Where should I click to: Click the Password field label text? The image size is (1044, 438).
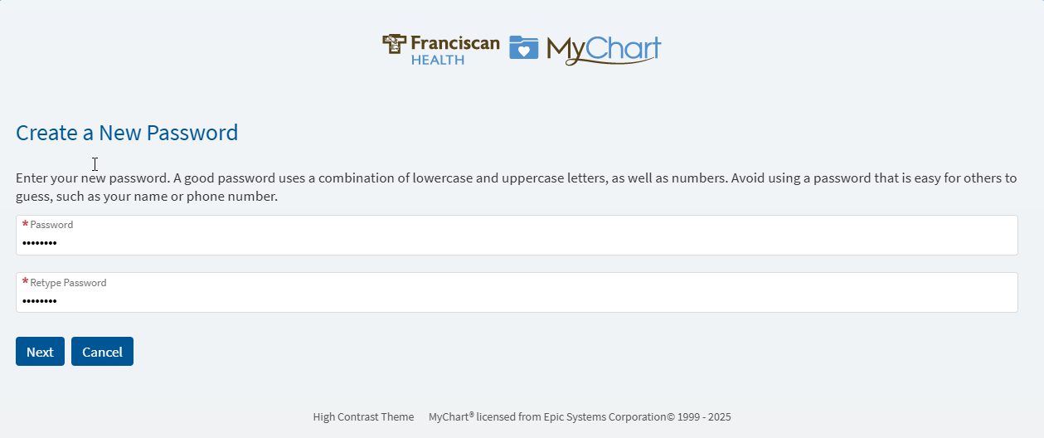point(51,225)
